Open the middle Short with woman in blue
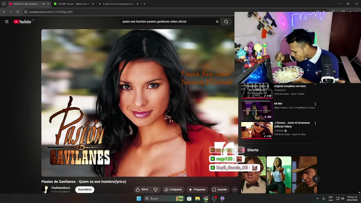 [279, 175]
